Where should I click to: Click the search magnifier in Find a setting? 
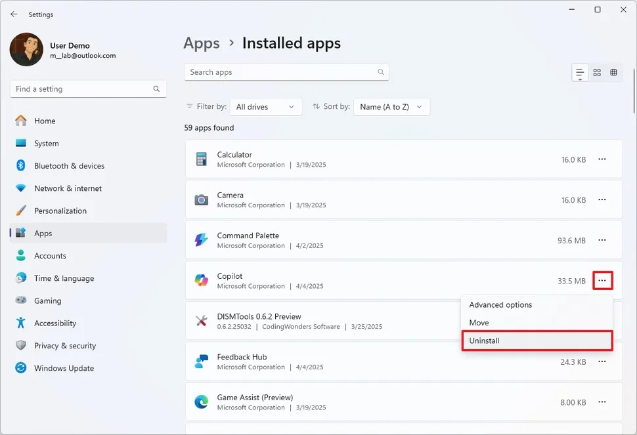156,89
